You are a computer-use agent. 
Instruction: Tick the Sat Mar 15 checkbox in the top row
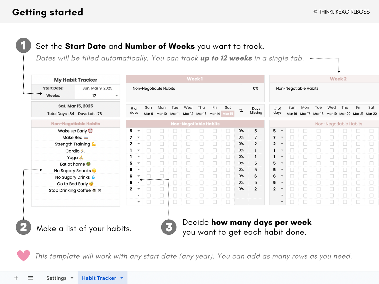pos(228,131)
